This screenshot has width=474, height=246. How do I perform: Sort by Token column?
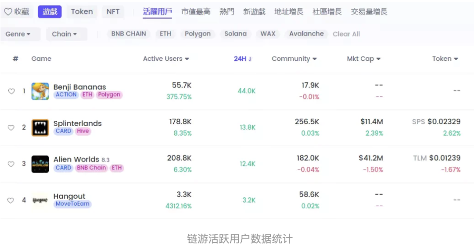445,59
